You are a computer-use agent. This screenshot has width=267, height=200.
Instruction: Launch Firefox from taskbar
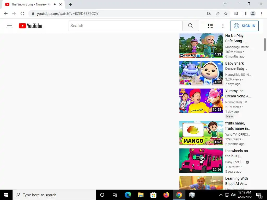166,195
